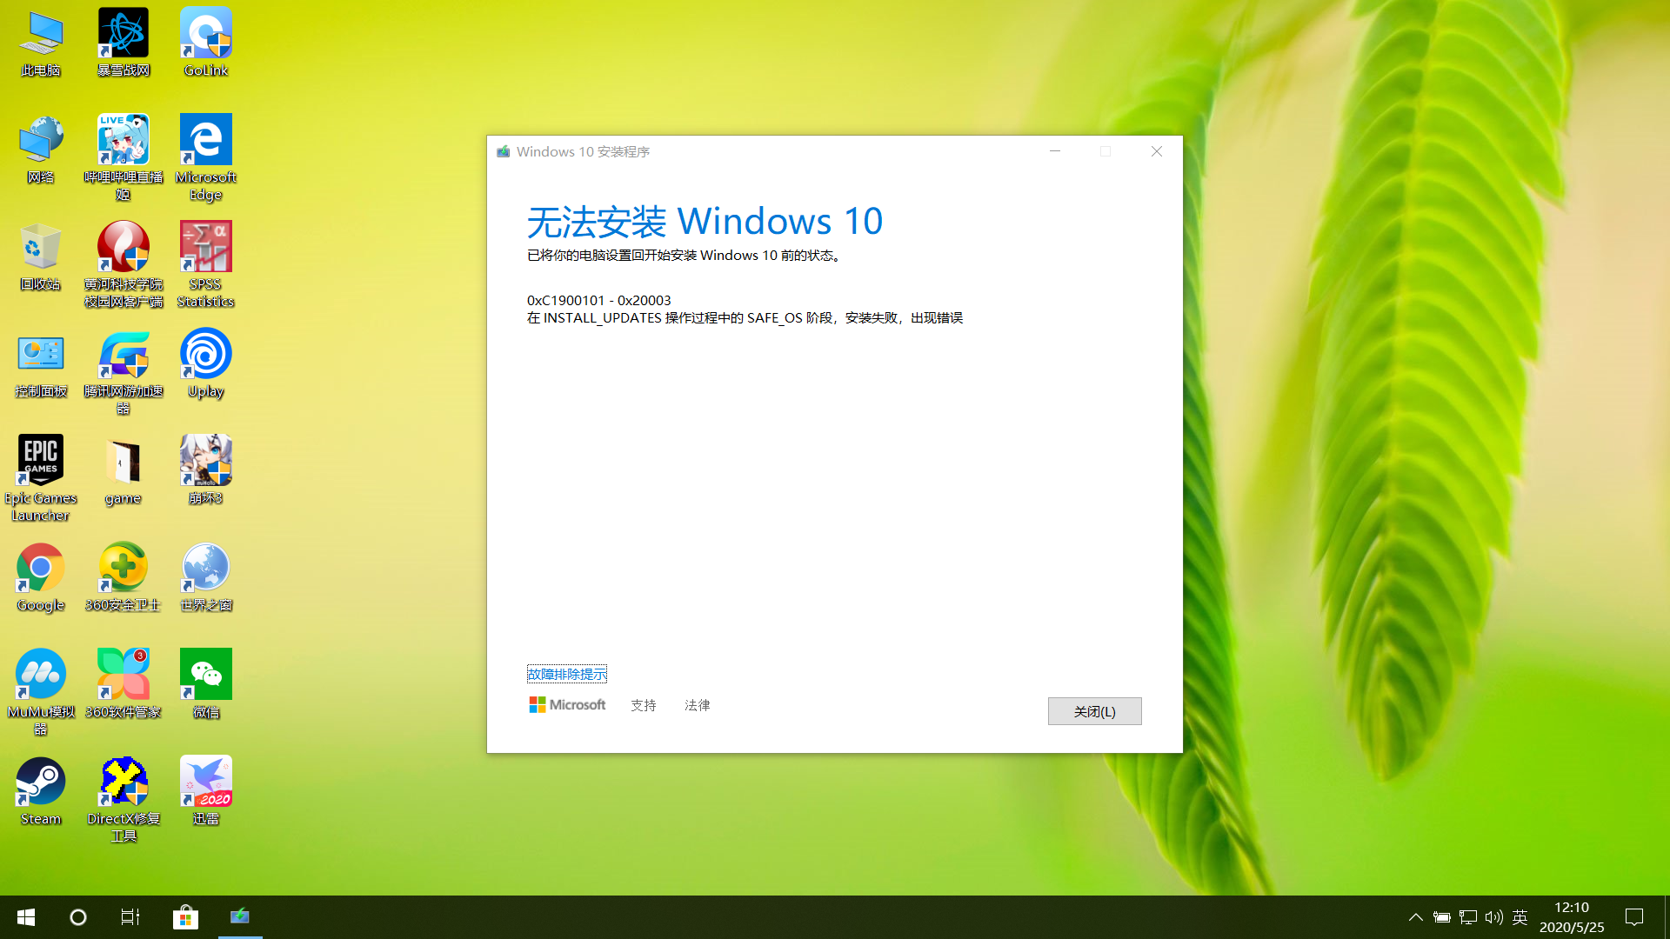Switch input method via 英 indicator
Image resolution: width=1670 pixels, height=939 pixels.
(1520, 917)
